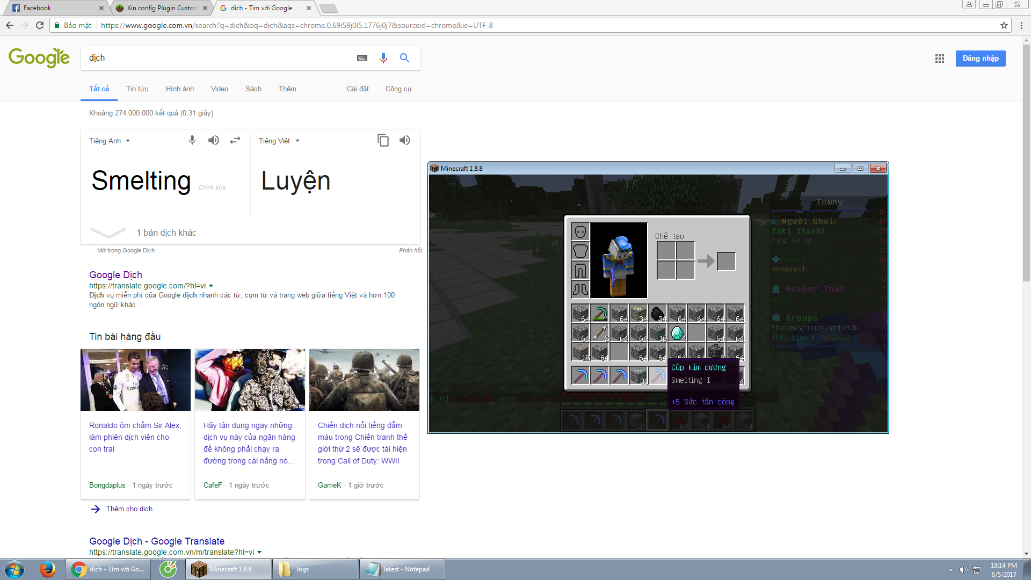Swap translation languages with arrows icon
The width and height of the screenshot is (1031, 580).
235,140
